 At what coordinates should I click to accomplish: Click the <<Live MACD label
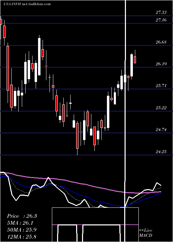pos(146,233)
